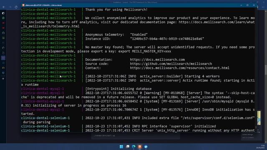
Task: Click the MY-013576 InnoDB initialization line
Action: point(170,110)
